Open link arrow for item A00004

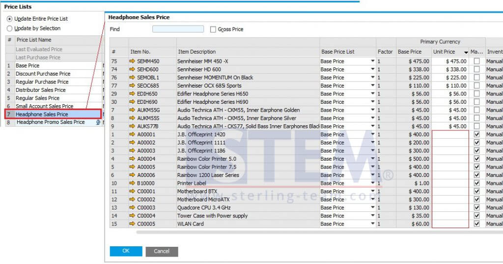pos(132,159)
